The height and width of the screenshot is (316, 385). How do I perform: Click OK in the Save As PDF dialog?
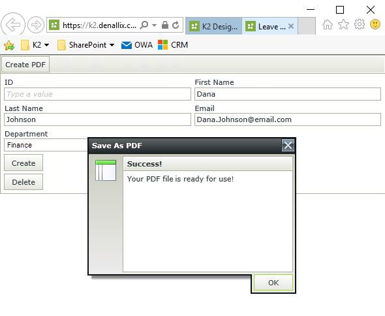273,283
